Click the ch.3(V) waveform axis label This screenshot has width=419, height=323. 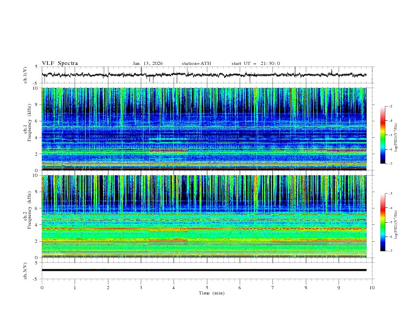tap(25, 270)
